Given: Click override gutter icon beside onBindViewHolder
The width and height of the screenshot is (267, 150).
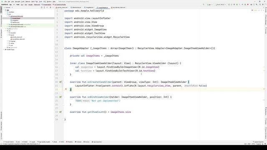Looking at the screenshot, I should (x=60, y=97).
